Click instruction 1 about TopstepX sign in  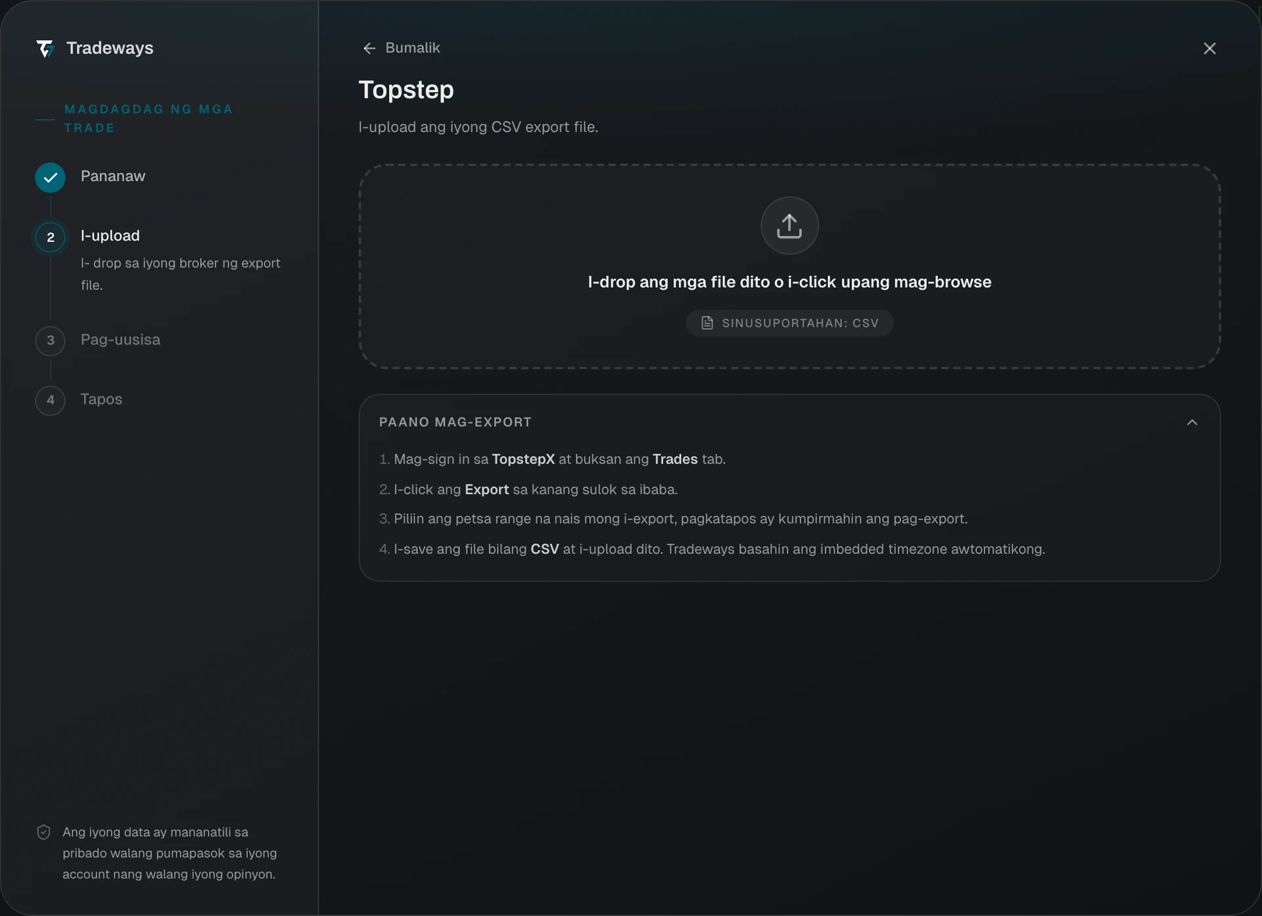(x=552, y=459)
